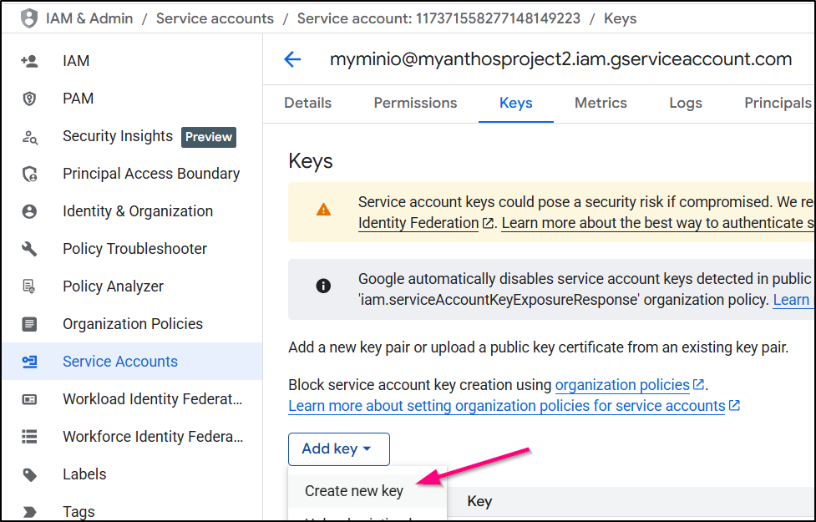The height and width of the screenshot is (522, 816).
Task: Select Principal Access Boundary in sidebar
Action: (x=151, y=174)
